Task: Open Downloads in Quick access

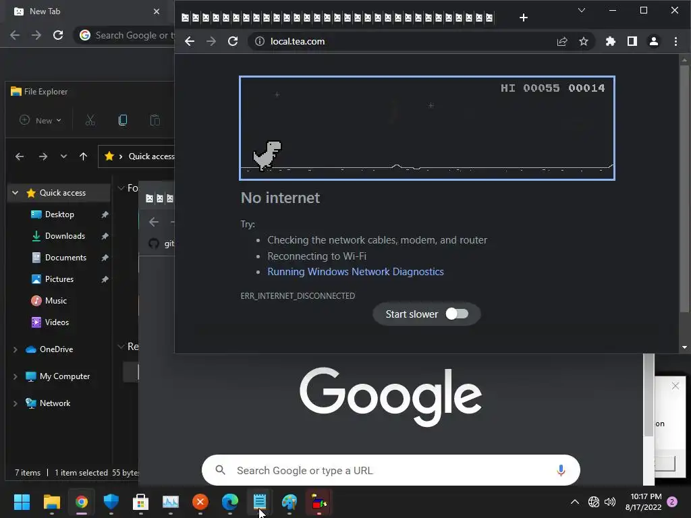Action: point(65,236)
